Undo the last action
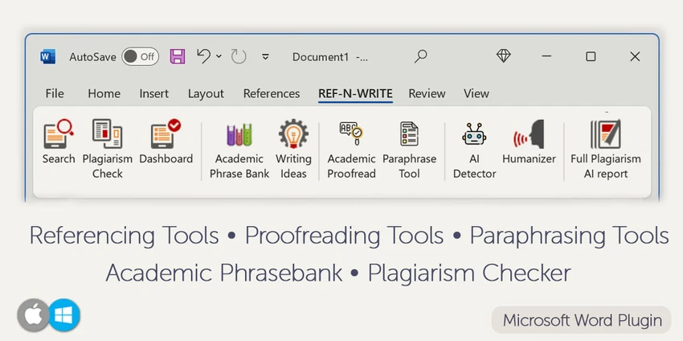Image resolution: width=683 pixels, height=341 pixels. (204, 56)
